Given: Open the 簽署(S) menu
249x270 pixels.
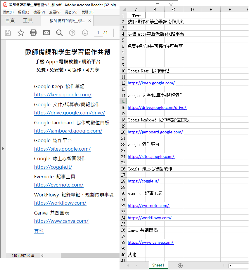Looking at the screenshot, I should pos(55,12).
